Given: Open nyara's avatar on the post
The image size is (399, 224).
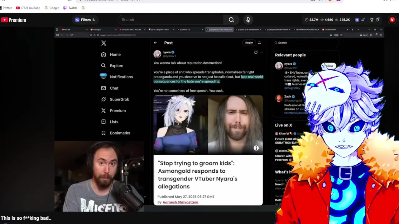Looking at the screenshot, I should [x=157, y=54].
